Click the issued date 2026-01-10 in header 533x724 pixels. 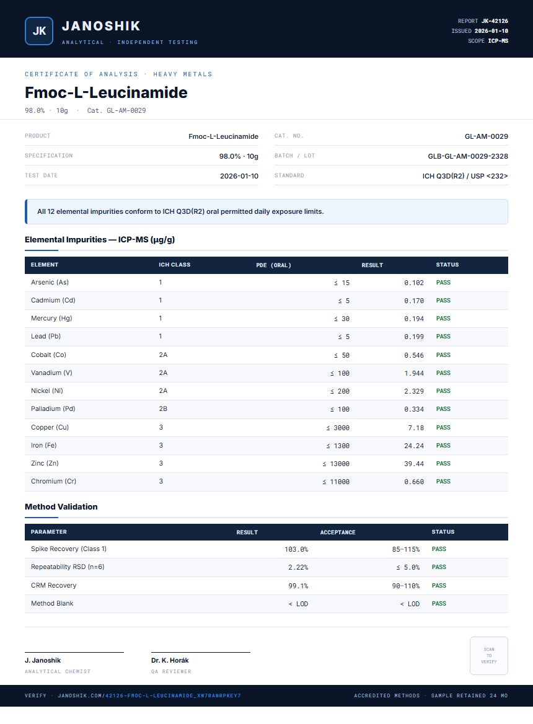pos(491,31)
